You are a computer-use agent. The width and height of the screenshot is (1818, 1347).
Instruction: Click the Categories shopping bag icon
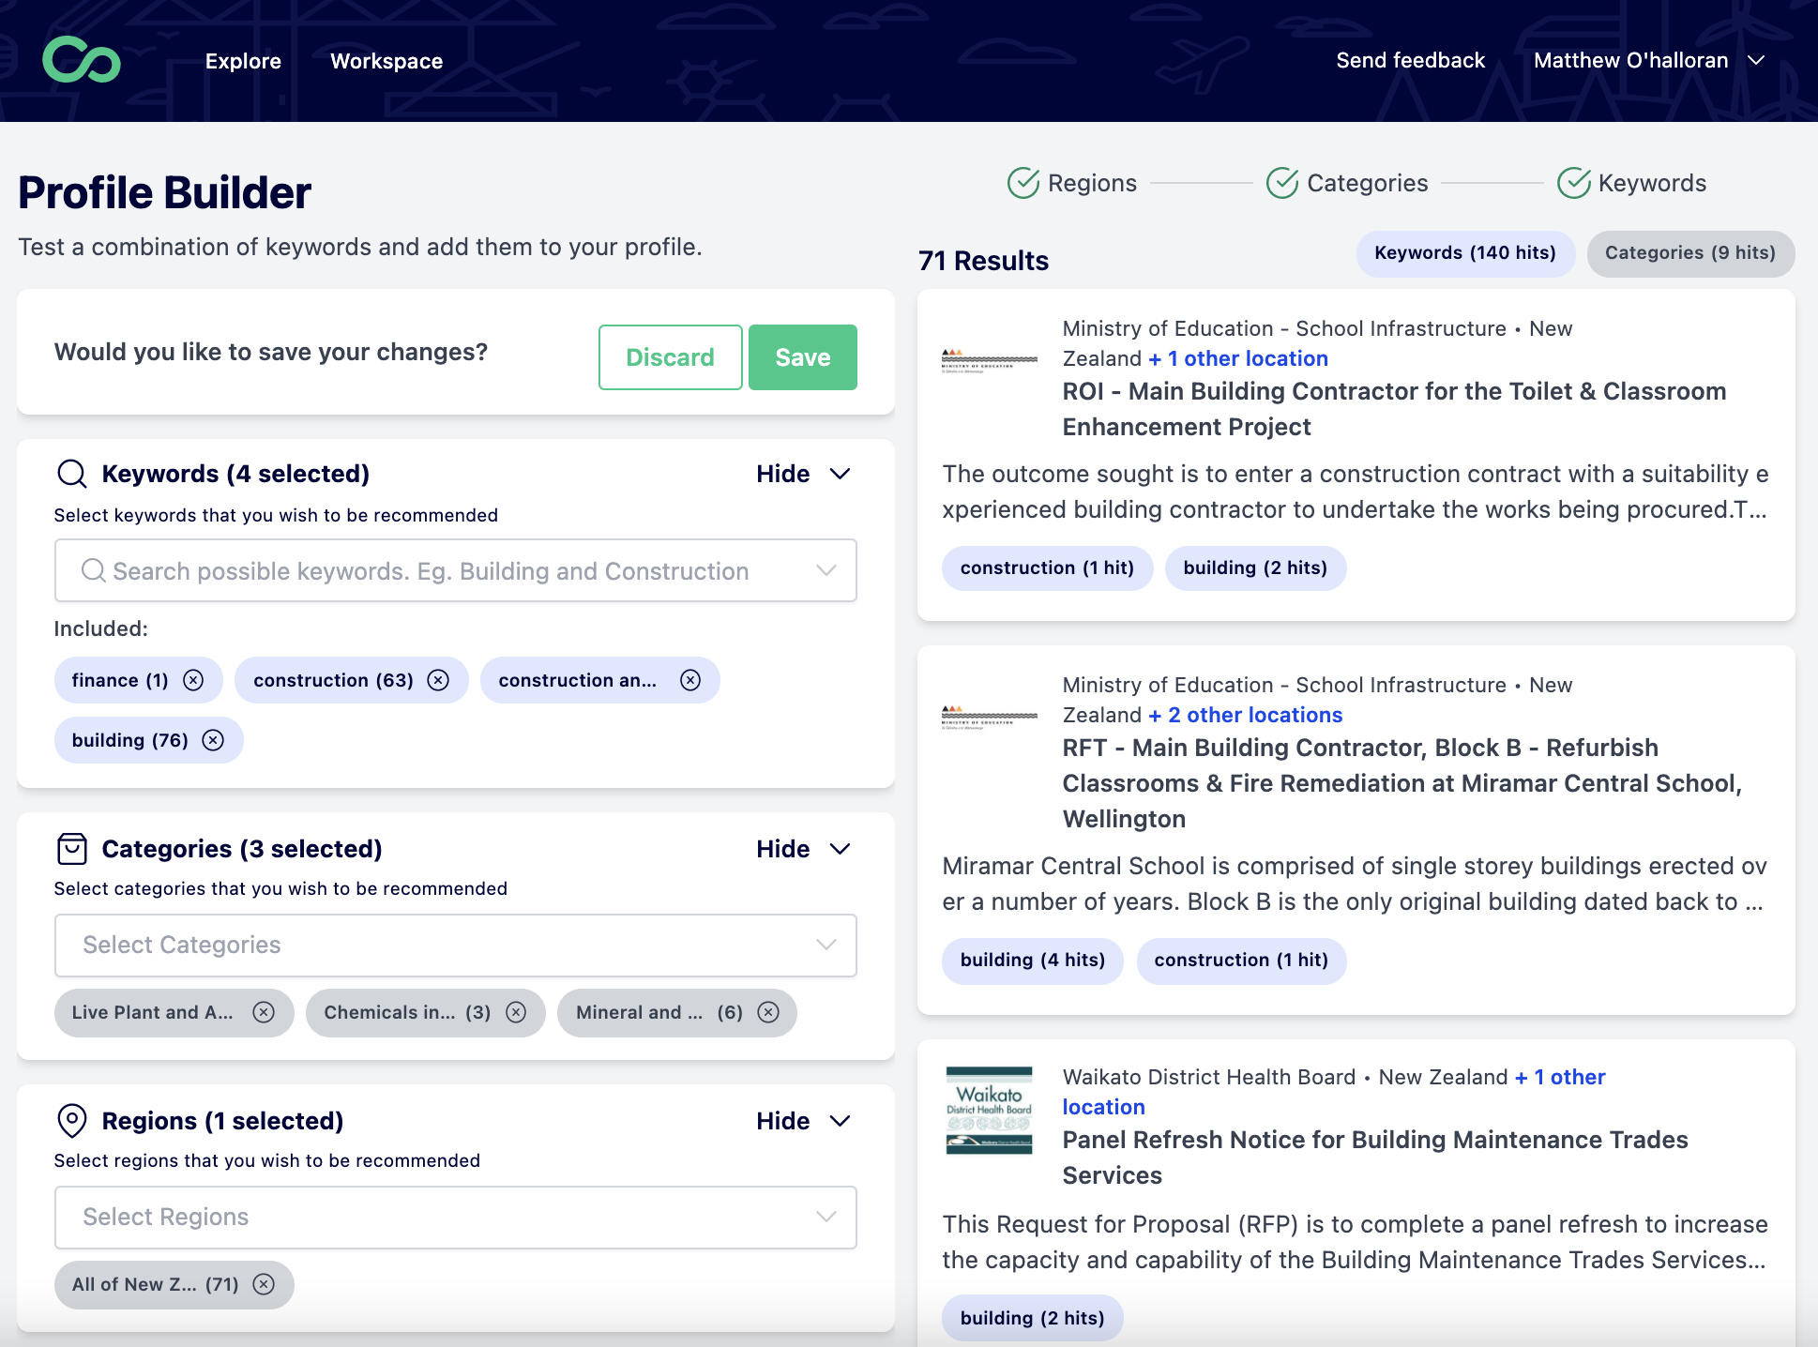tap(72, 849)
